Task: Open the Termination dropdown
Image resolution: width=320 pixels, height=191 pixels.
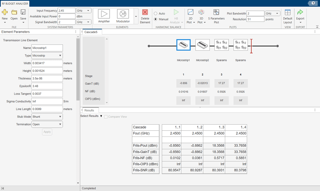Action: (47, 124)
